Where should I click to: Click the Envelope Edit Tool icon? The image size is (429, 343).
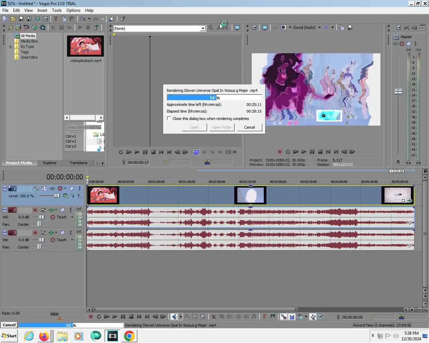coord(187,317)
